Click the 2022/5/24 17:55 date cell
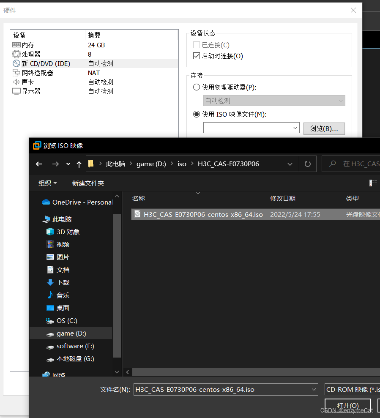Screen dimensions: 380x418 point(295,214)
